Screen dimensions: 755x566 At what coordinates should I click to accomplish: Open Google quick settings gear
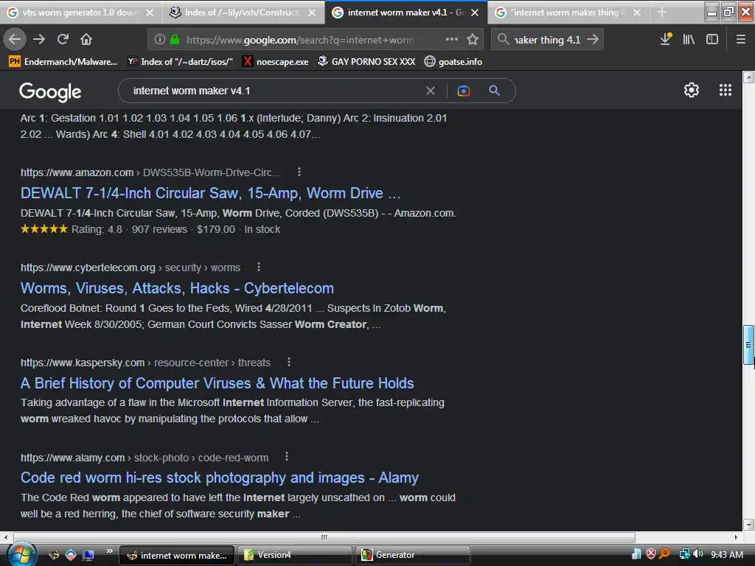coord(692,90)
